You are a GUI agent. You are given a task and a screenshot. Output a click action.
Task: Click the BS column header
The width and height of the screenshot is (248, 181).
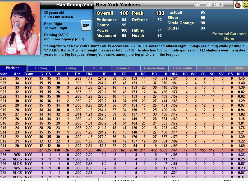[231, 74]
